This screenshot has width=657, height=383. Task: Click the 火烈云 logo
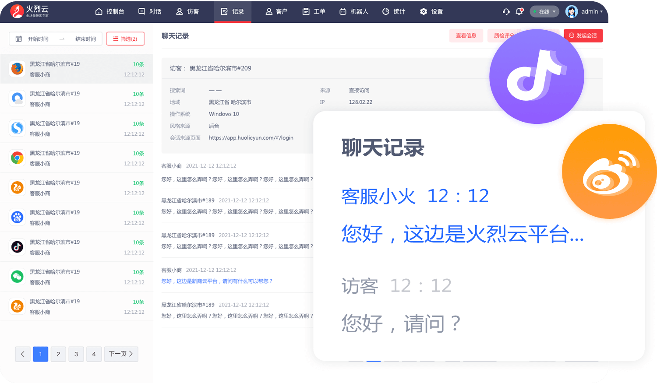(29, 11)
